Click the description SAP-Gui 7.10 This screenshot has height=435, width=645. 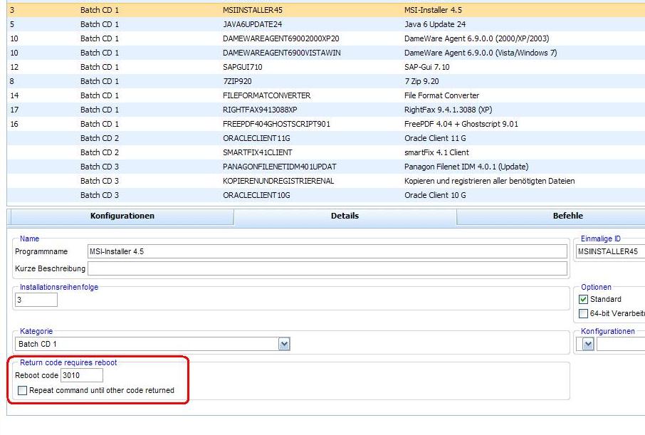pos(426,67)
